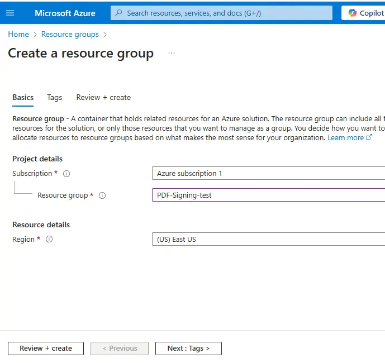Focus the Search resources search box
The height and width of the screenshot is (363, 385).
tap(221, 13)
